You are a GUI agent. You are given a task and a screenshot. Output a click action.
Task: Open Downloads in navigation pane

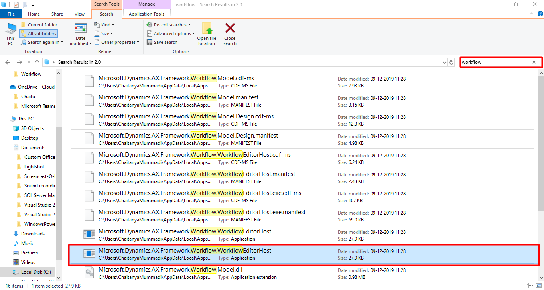click(x=33, y=234)
